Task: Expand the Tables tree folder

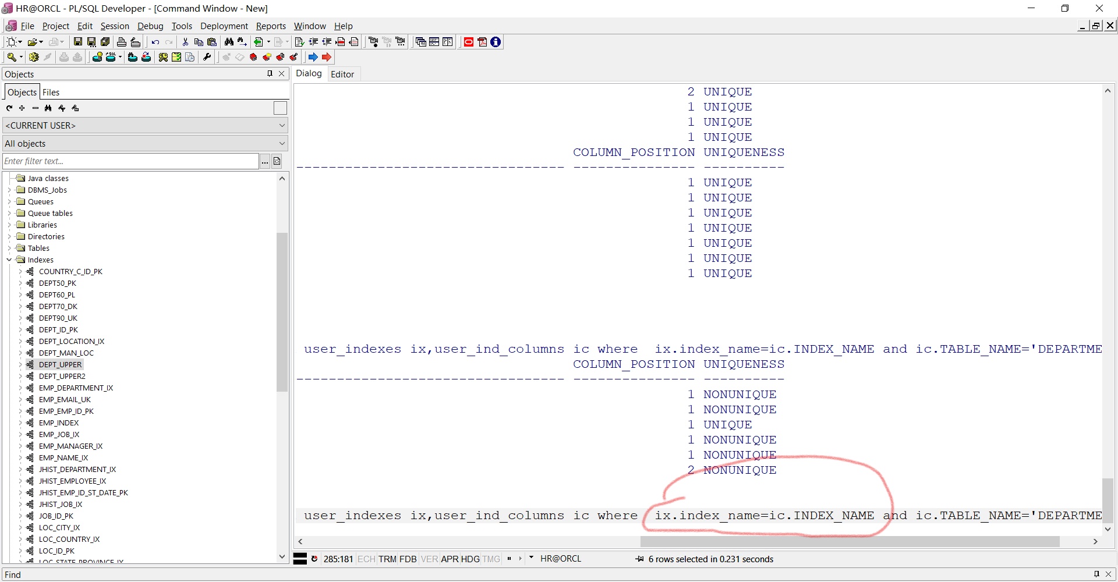Action: [x=9, y=249]
